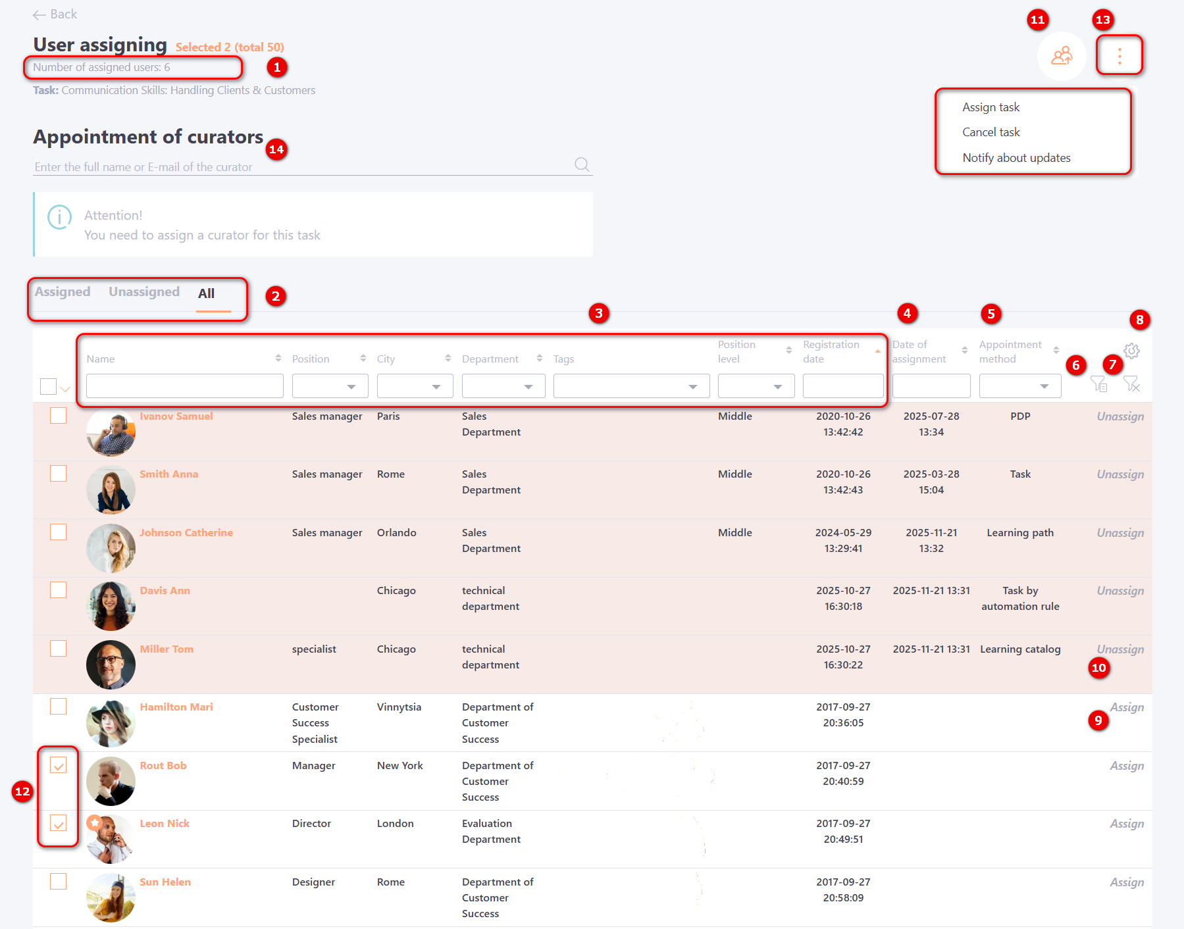Clear filters with the crossed funnel icon

1131,384
